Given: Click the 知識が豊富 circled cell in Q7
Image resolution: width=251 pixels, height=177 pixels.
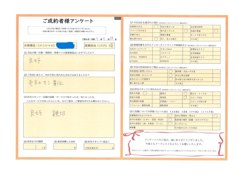Looking at the screenshot, I should tap(216, 31).
